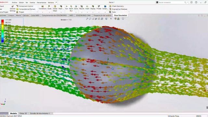Screen dimensions: 208x117
Task: Click the Apply Scene icon
Action: tap(118, 19)
